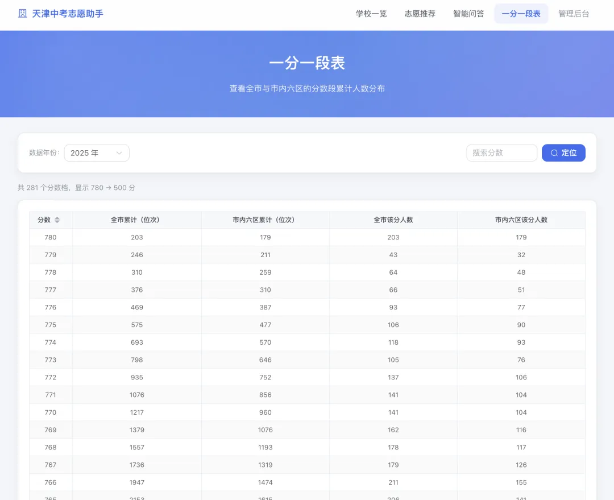The height and width of the screenshot is (500, 614).
Task: Select score cell 768
Action: point(51,448)
